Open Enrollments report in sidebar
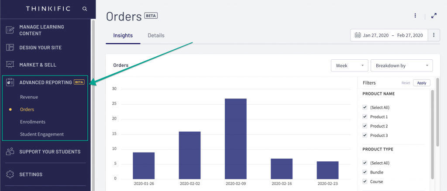This screenshot has height=191, width=447. click(x=33, y=122)
